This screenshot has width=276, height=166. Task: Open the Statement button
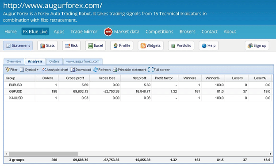[x=18, y=46]
